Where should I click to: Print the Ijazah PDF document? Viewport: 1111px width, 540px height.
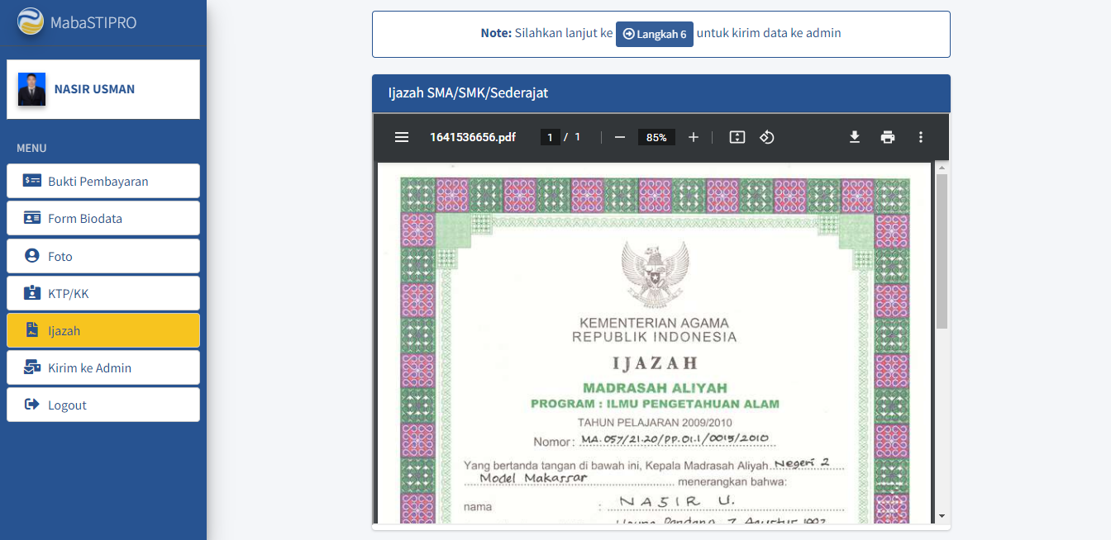pyautogui.click(x=888, y=137)
